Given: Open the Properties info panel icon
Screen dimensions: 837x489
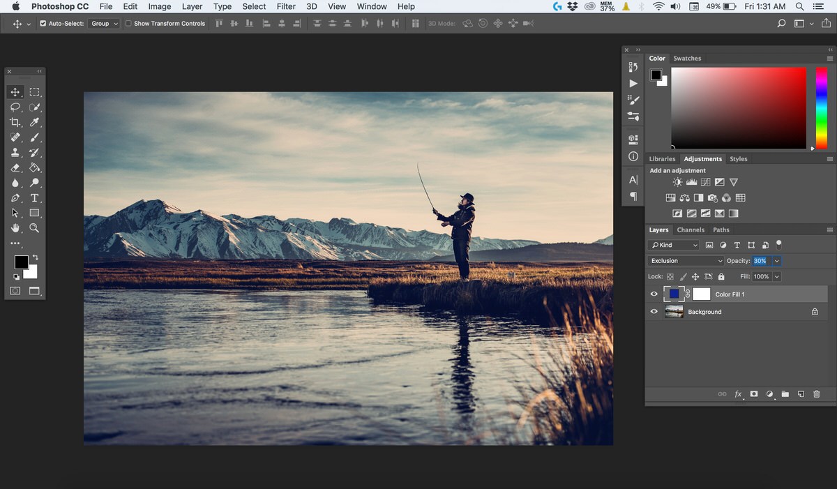Looking at the screenshot, I should (x=633, y=156).
